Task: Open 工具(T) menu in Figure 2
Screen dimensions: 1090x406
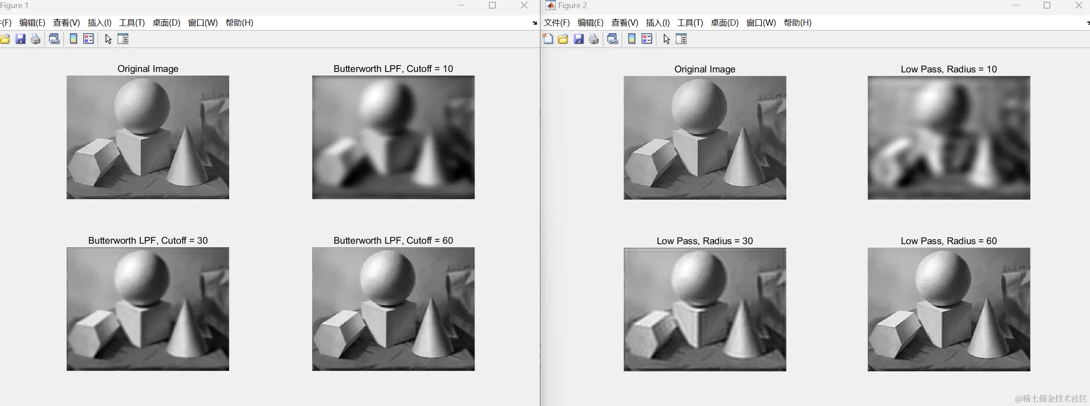Action: click(690, 22)
